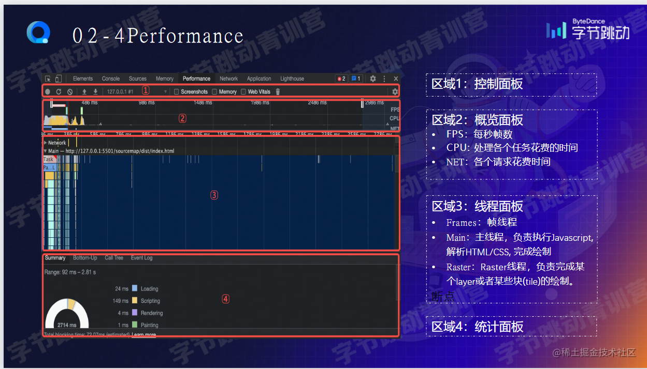Open the Memory tab in the DevTools tab bar
The height and width of the screenshot is (369, 647).
165,79
